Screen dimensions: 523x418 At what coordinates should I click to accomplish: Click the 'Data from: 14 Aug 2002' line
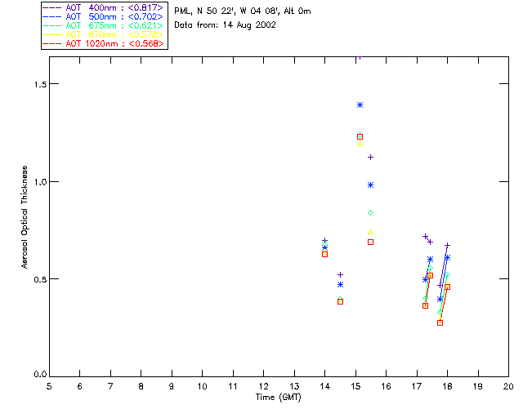226,25
